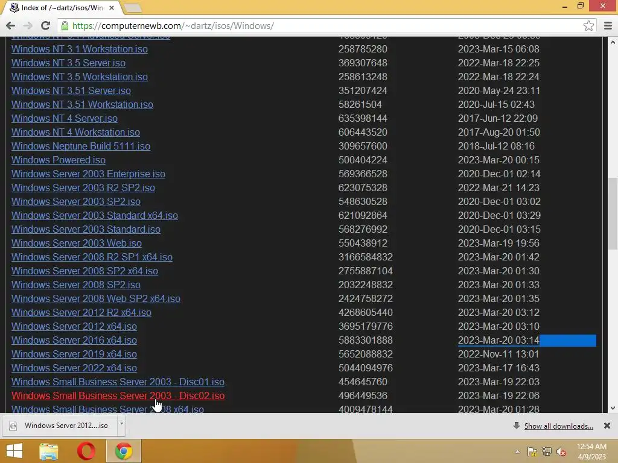Click the green padlock security icon

pyautogui.click(x=65, y=25)
